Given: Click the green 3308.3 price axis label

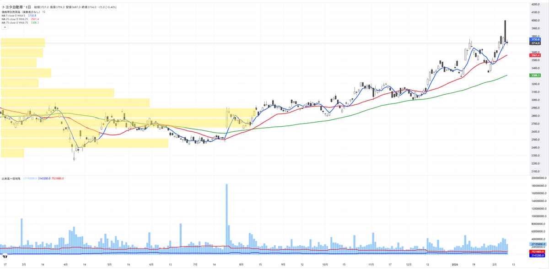Looking at the screenshot, I should point(536,75).
